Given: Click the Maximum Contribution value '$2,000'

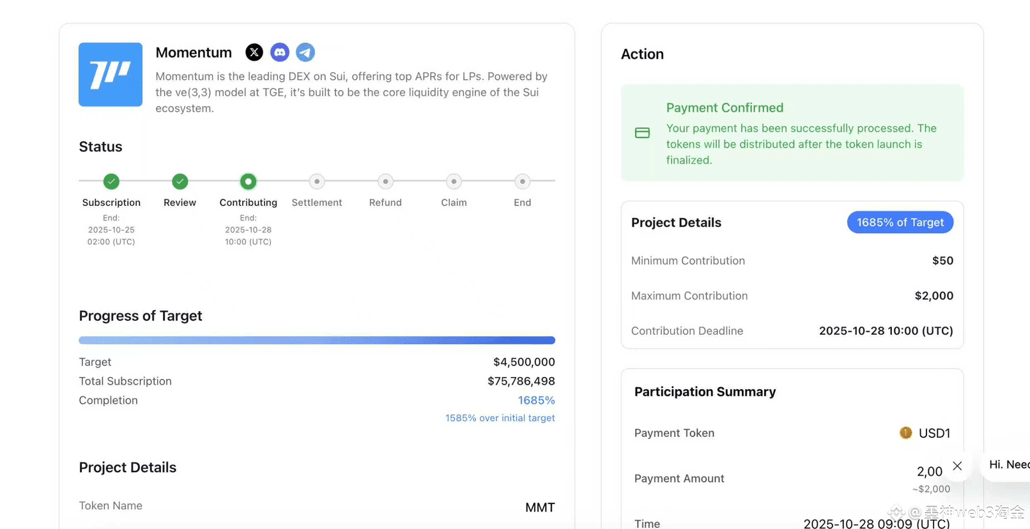Looking at the screenshot, I should pyautogui.click(x=934, y=296).
